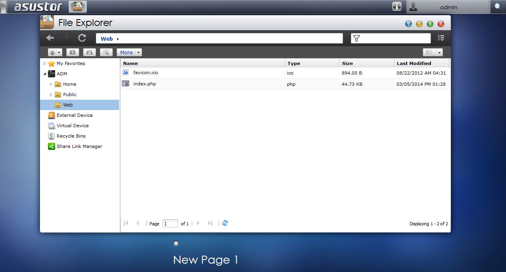Open Recycle Bins in sidebar
The width and height of the screenshot is (506, 272).
[71, 136]
